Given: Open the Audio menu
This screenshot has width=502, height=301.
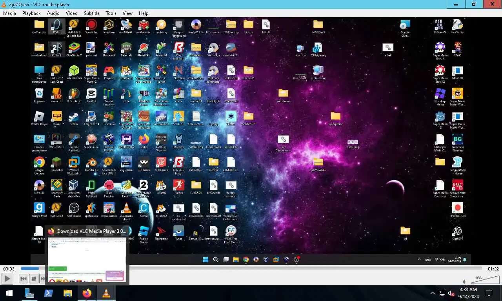Looking at the screenshot, I should [53, 13].
